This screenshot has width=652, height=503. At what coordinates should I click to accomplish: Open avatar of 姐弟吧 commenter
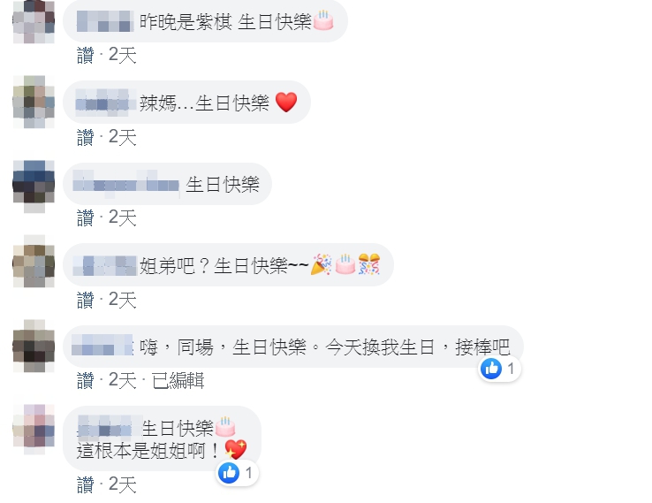pos(34,261)
